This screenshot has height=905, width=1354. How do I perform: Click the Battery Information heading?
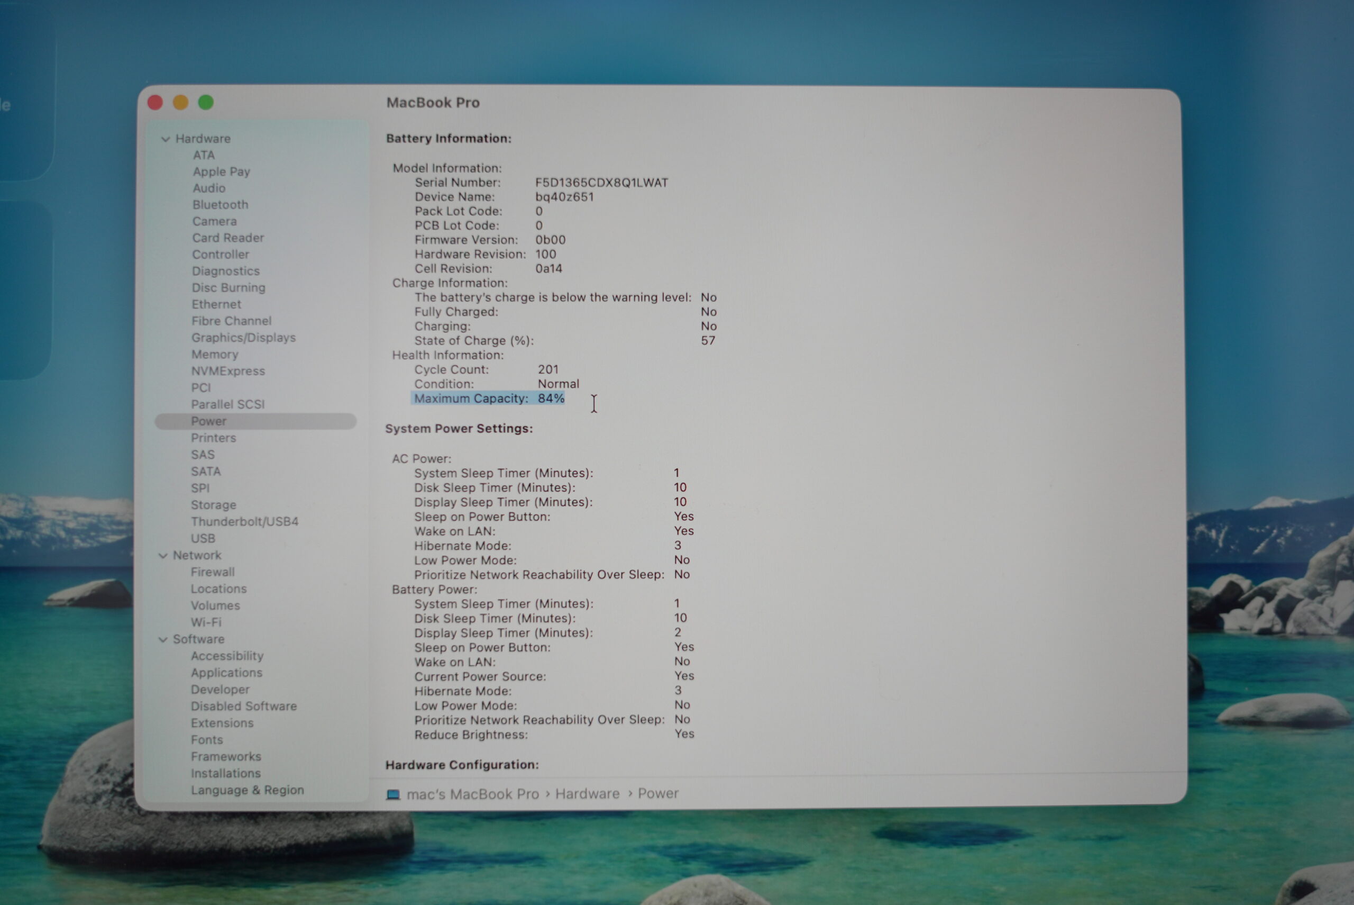pyautogui.click(x=449, y=139)
